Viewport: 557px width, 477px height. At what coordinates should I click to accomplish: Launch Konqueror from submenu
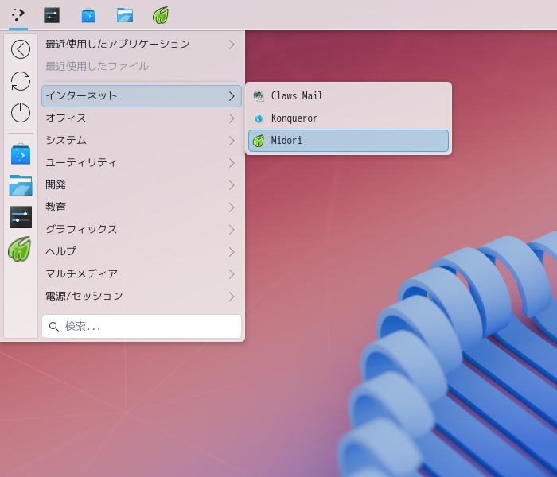click(x=349, y=118)
